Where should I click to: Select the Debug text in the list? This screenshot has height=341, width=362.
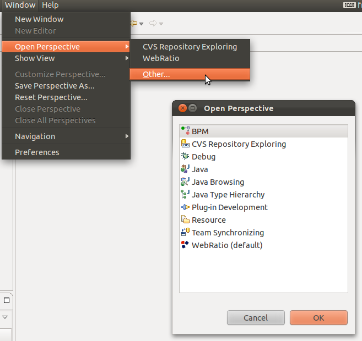click(204, 157)
